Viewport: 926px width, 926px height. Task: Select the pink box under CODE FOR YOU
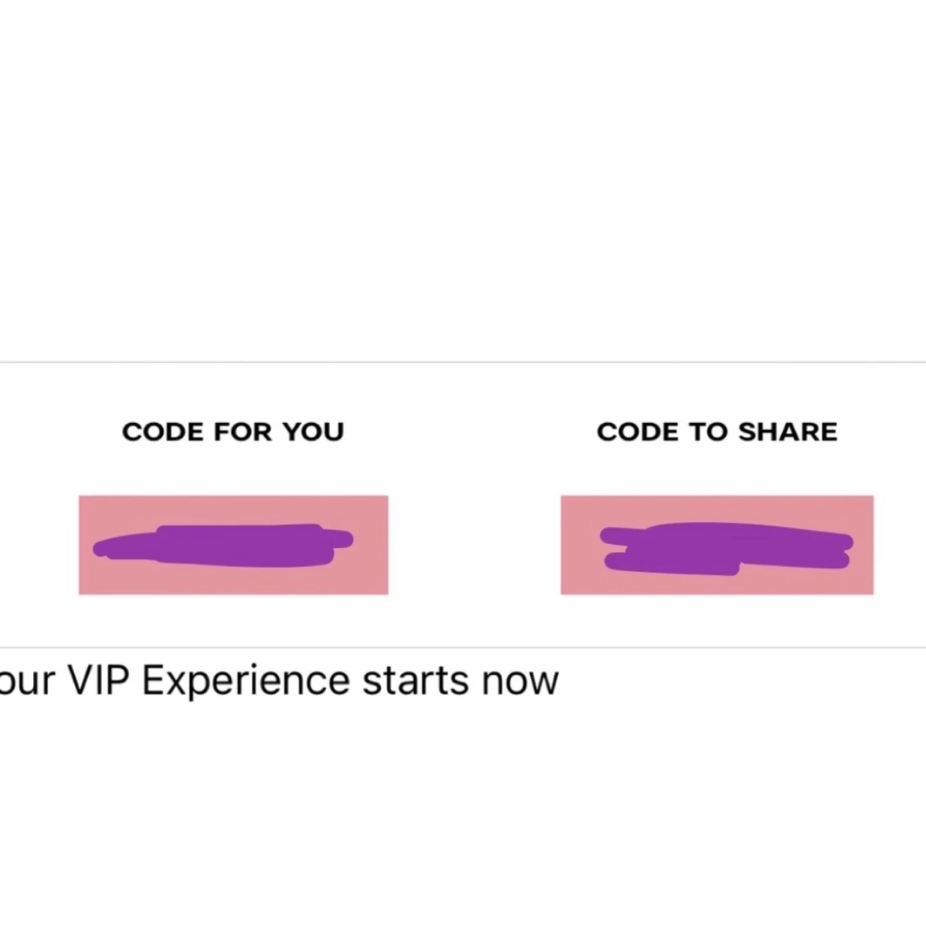pyautogui.click(x=233, y=545)
